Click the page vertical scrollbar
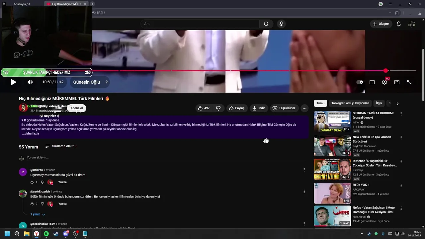The height and width of the screenshot is (239, 425). tap(423, 75)
